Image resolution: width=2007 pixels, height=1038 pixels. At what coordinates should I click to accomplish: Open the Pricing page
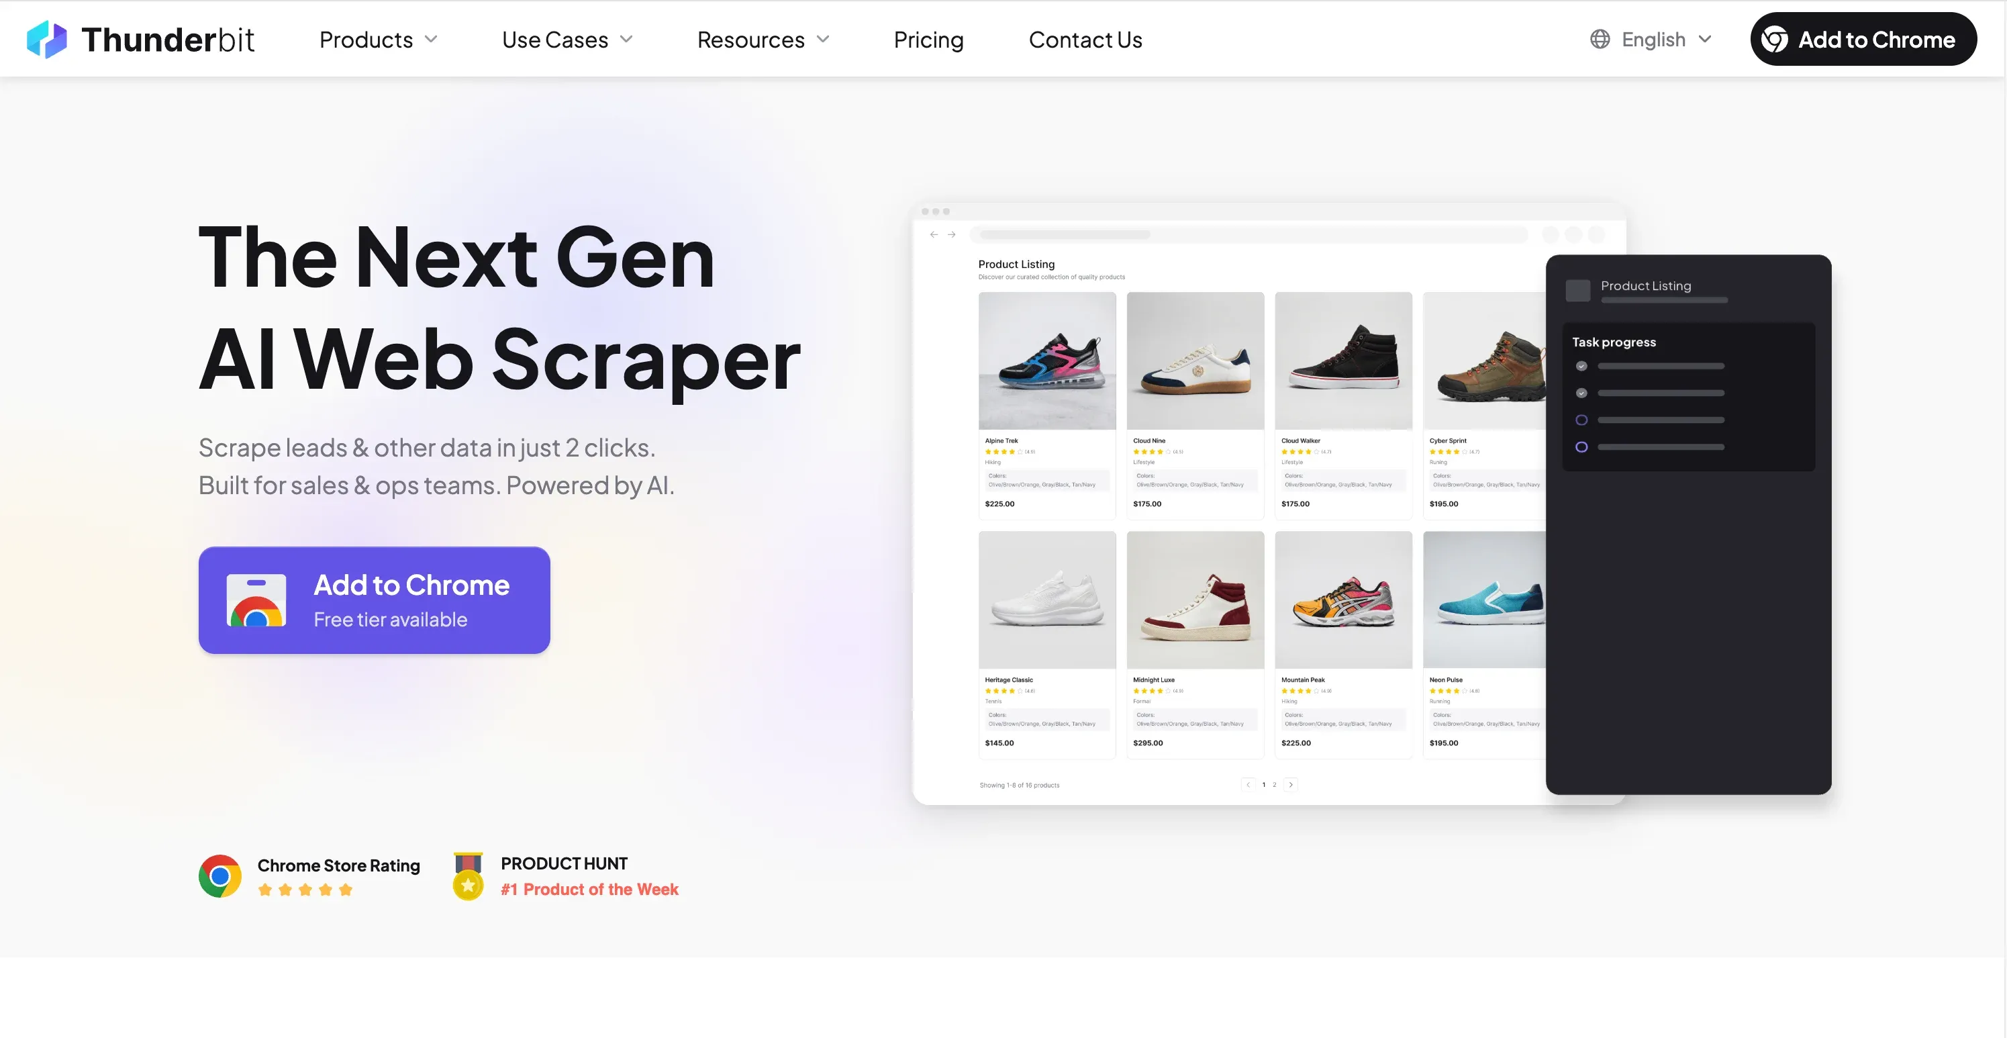(928, 39)
